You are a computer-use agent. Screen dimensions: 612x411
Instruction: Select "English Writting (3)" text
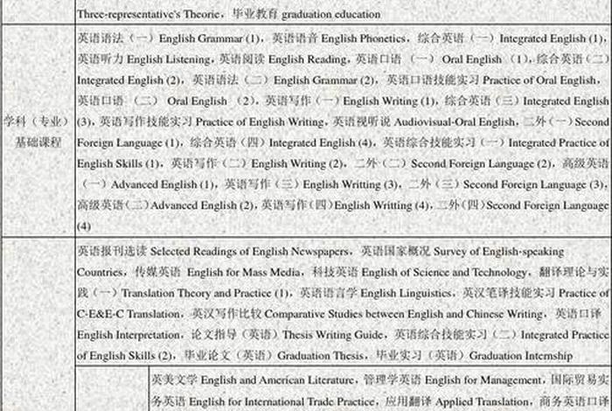point(351,185)
